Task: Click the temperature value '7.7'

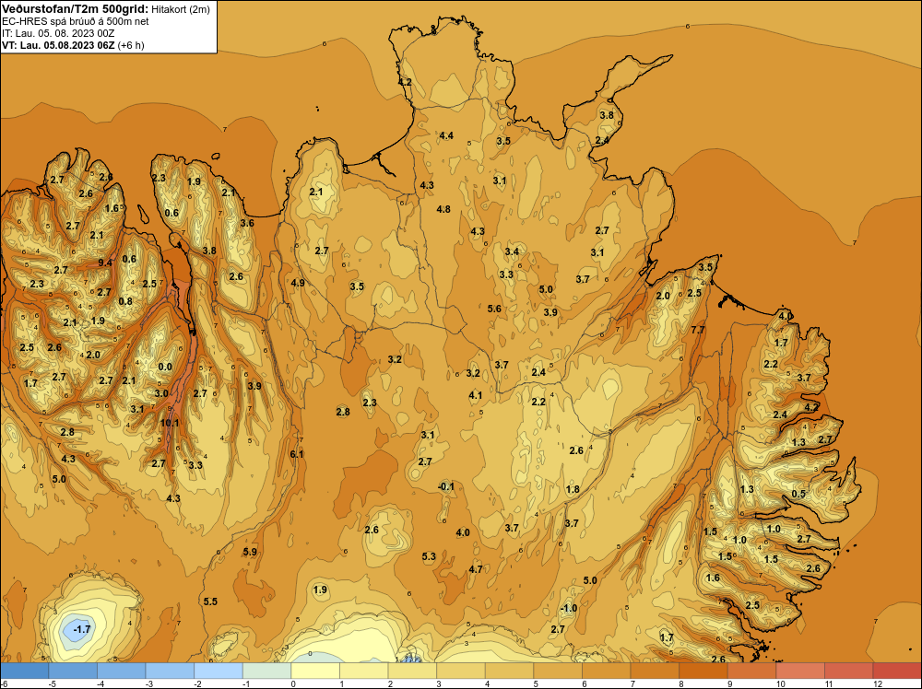Action: 698,330
